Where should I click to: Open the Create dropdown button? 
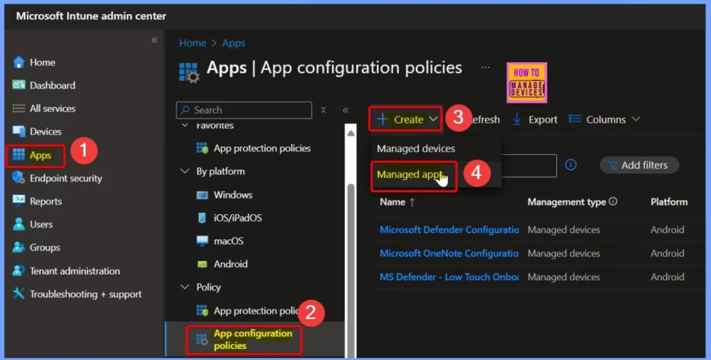[x=405, y=119]
